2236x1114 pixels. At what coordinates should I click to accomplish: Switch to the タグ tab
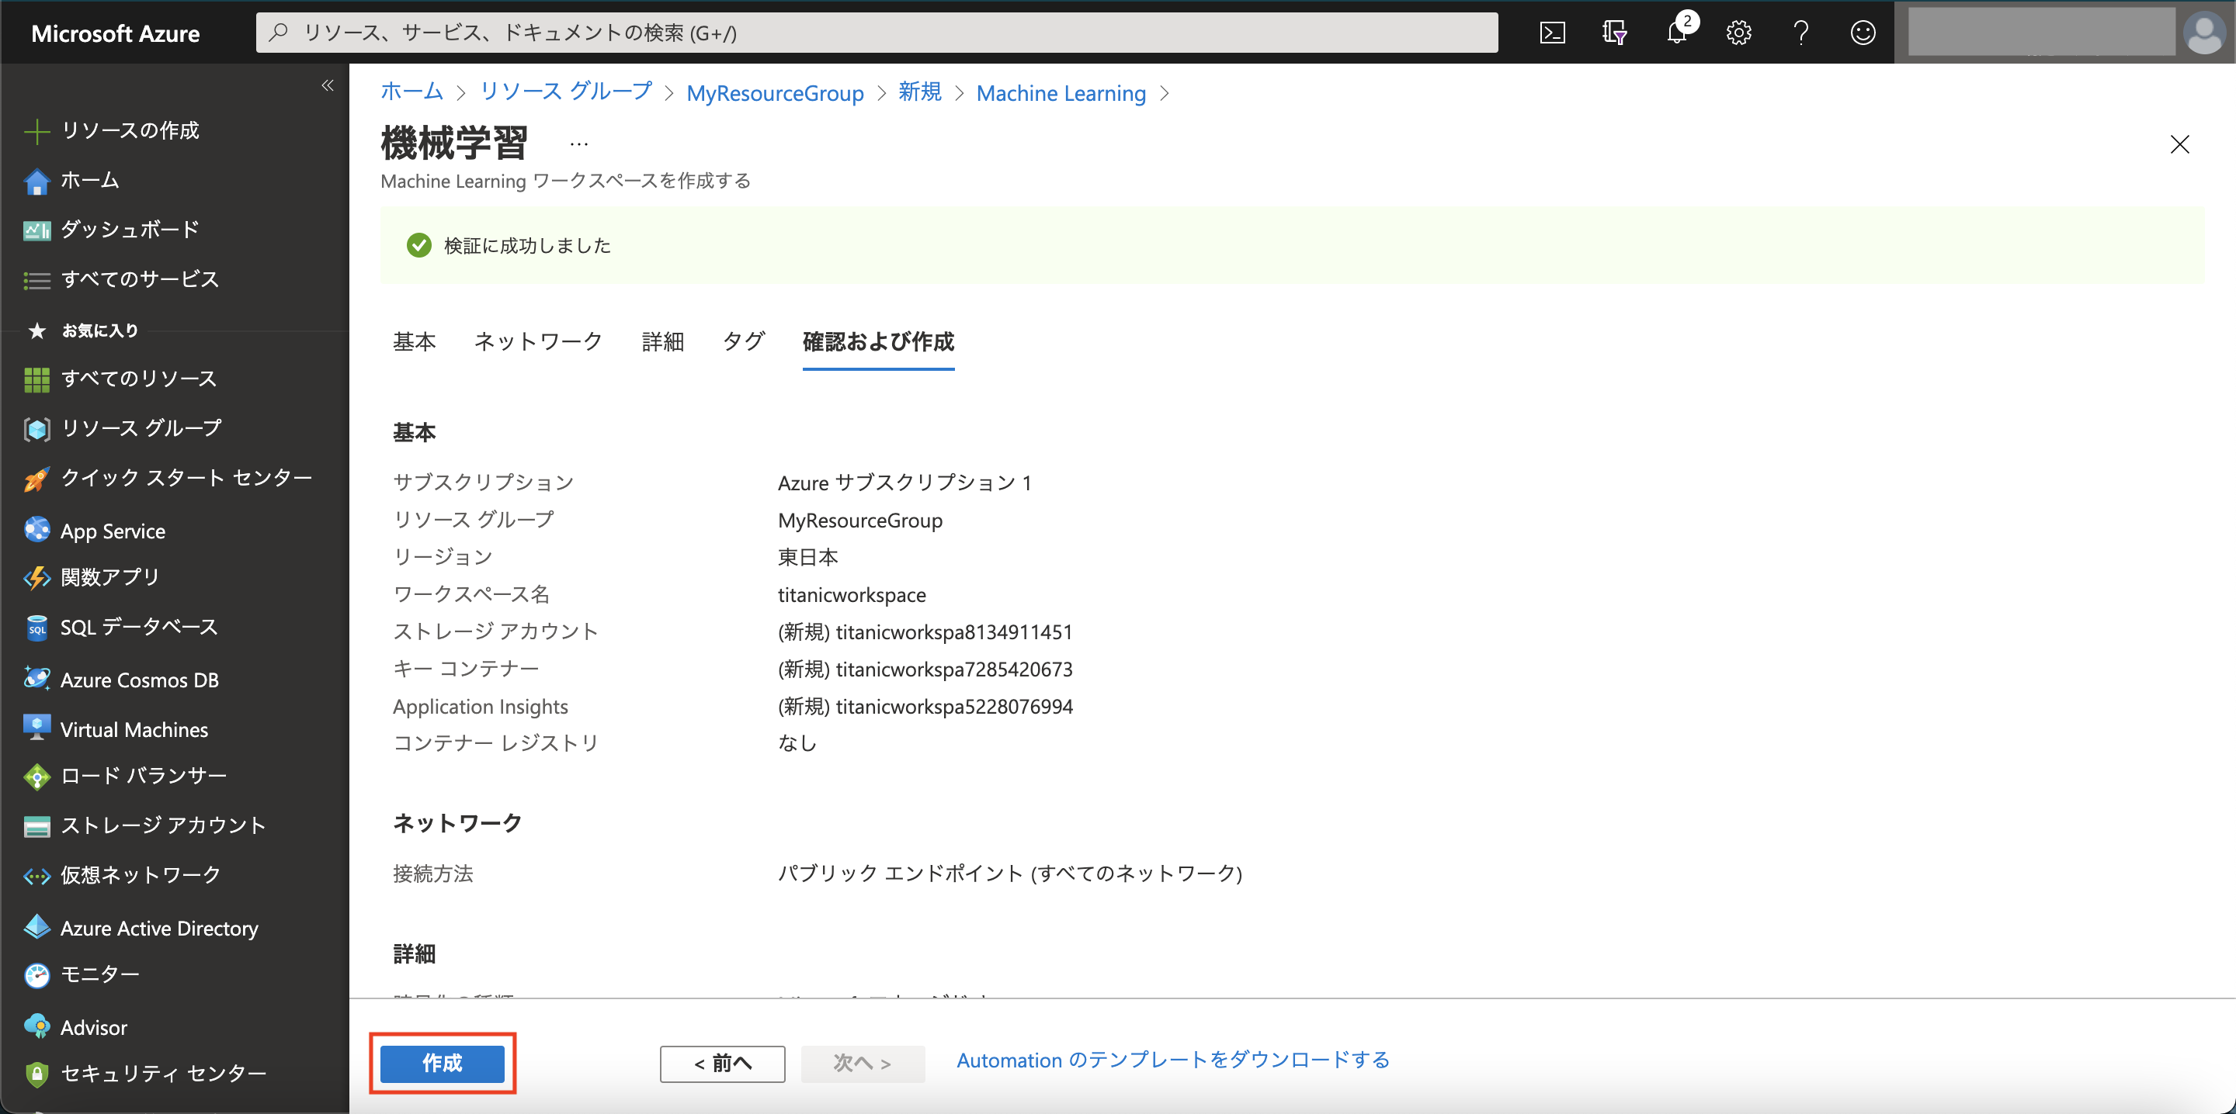[742, 342]
